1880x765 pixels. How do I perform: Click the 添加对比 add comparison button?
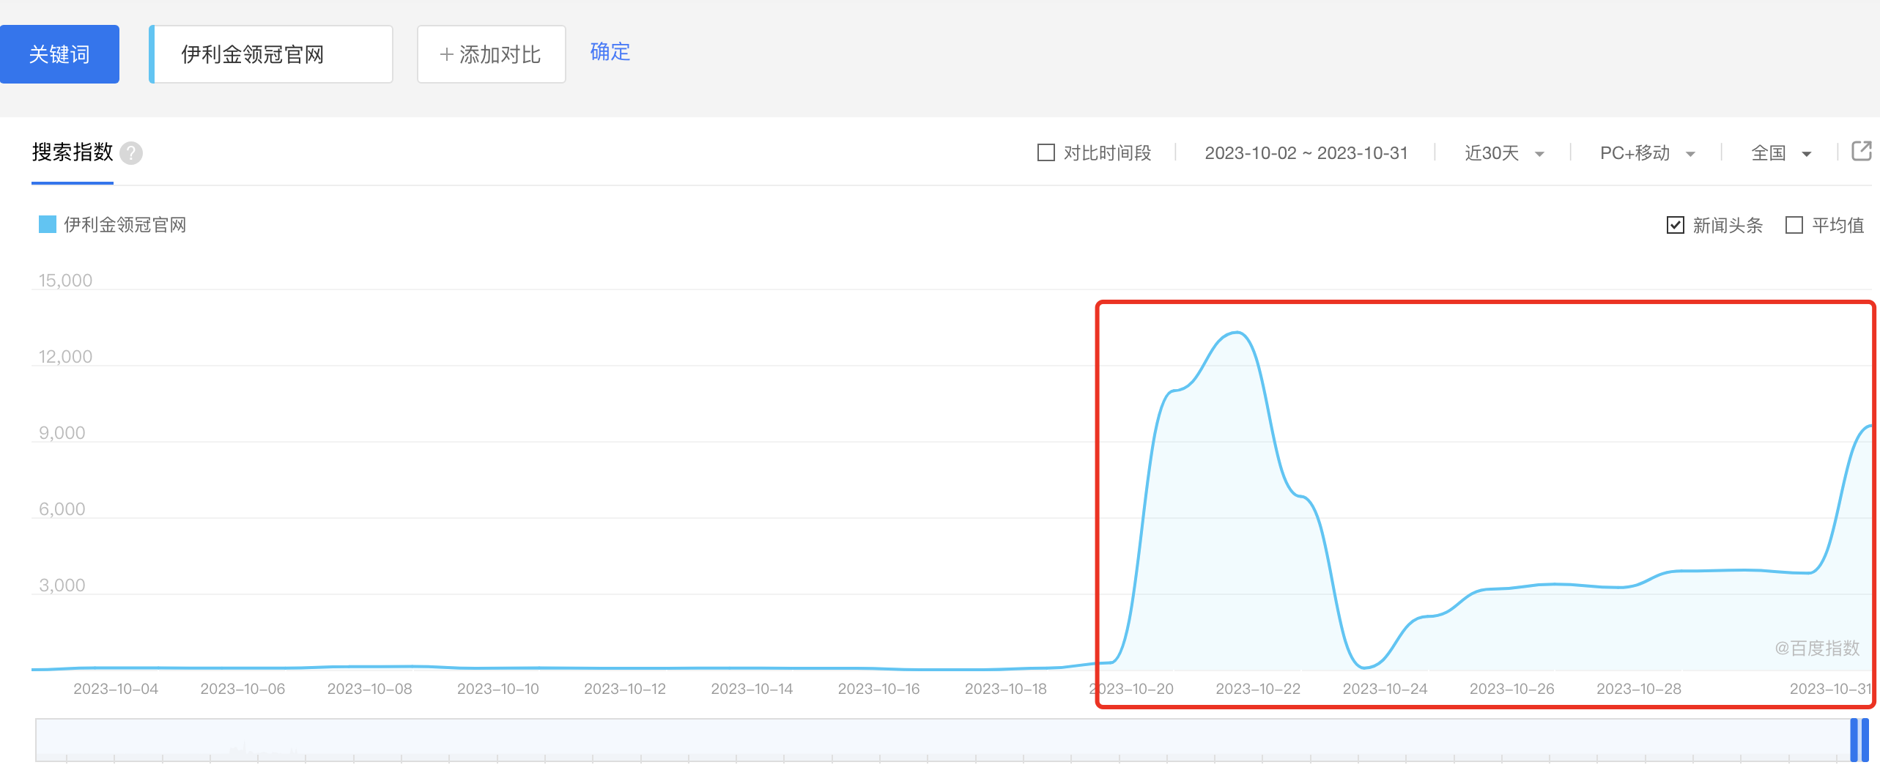[x=491, y=54]
